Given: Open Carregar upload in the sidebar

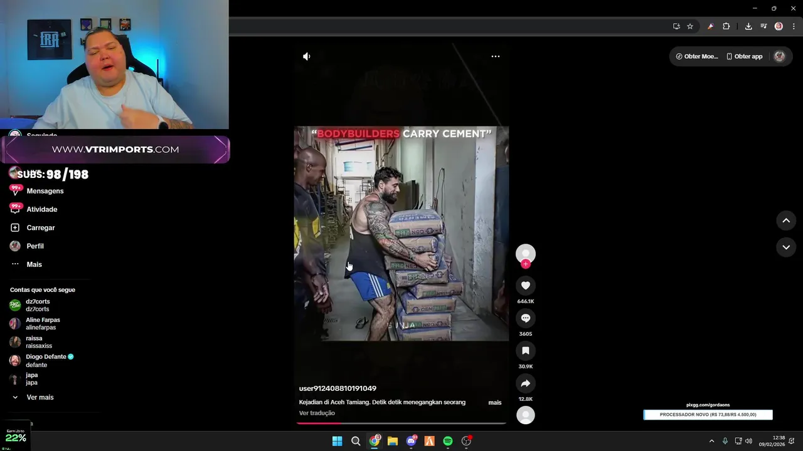Looking at the screenshot, I should tap(41, 228).
